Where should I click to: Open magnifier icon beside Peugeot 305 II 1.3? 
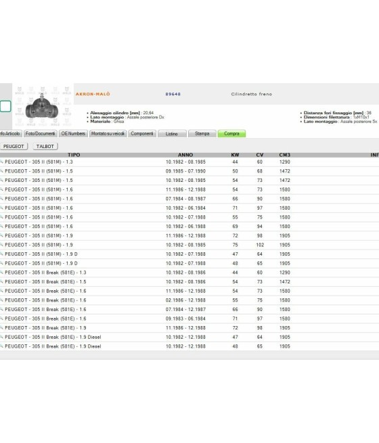tap(1, 162)
